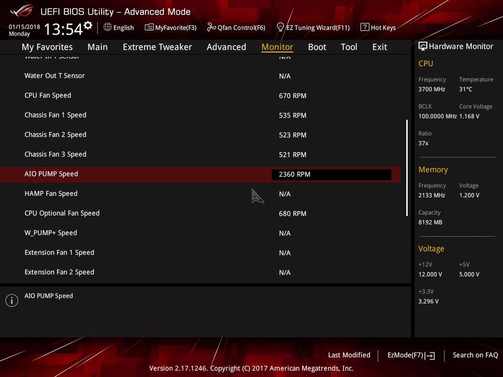Click the MyFavorite list icon

point(149,27)
